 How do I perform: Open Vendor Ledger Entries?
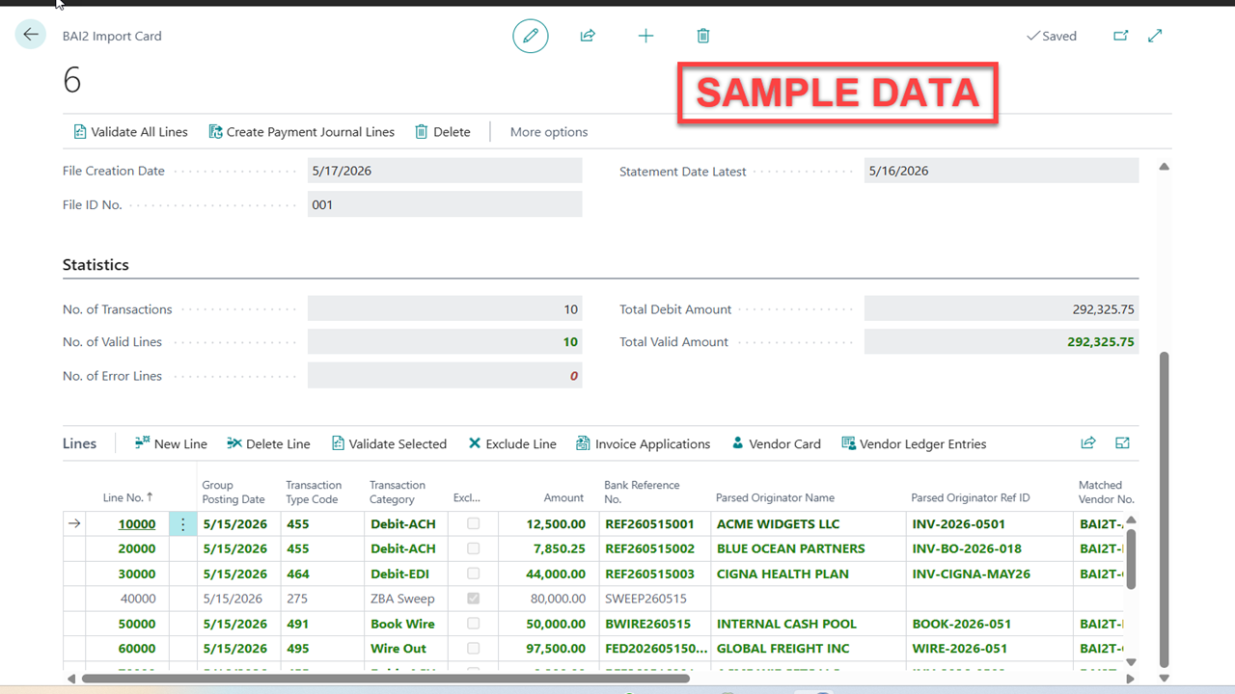[x=914, y=444]
